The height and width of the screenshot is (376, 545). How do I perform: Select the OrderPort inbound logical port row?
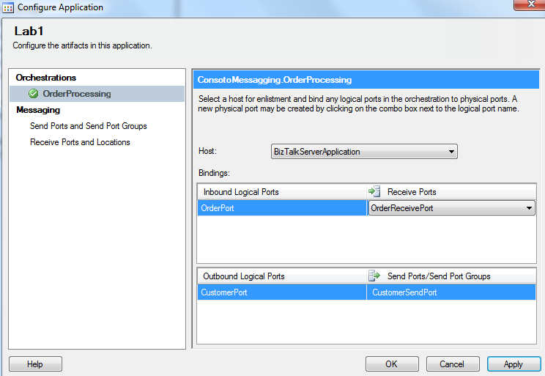tap(282, 209)
